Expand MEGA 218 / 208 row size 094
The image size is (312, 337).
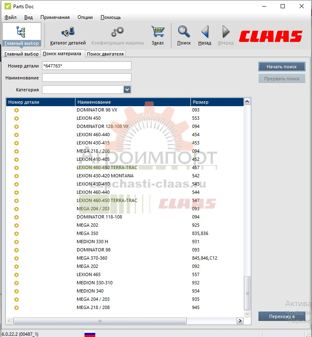16,151
